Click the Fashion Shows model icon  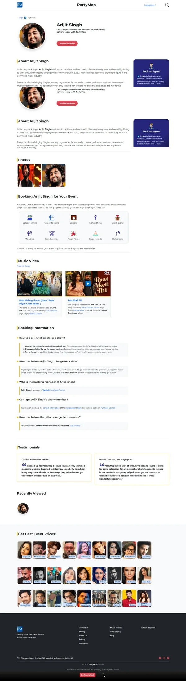coord(95,217)
